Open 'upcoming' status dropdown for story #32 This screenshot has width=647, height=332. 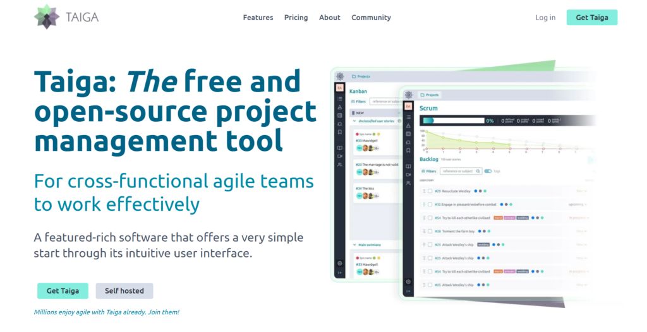point(577,205)
